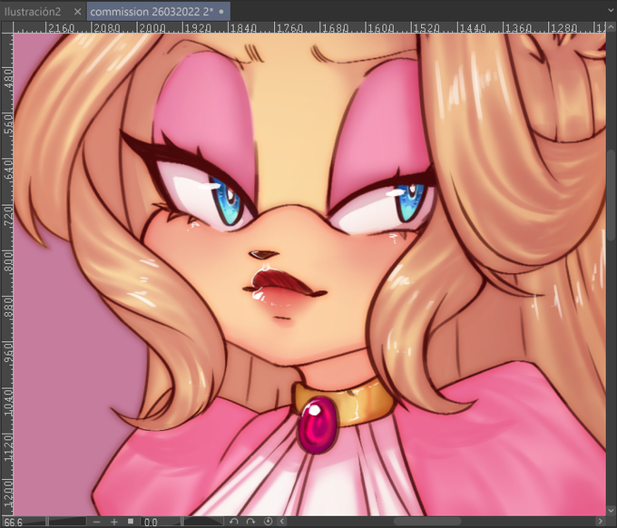This screenshot has height=528, width=617.
Task: Rotate canvas right with clockwise arrow
Action: pos(250,522)
